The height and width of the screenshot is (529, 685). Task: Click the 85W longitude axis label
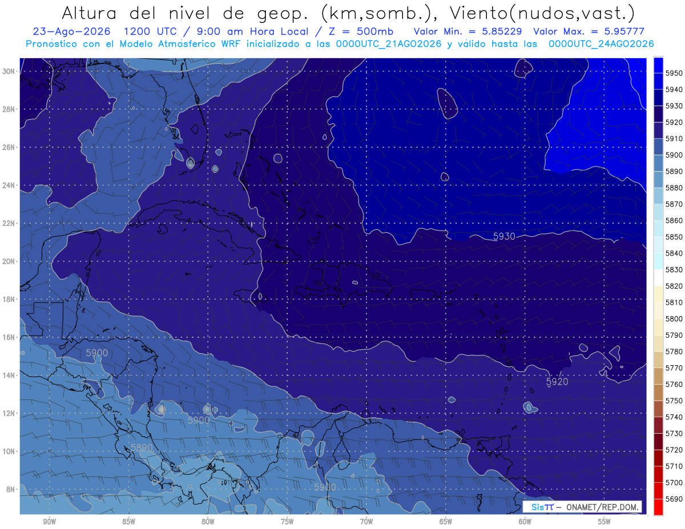click(128, 522)
